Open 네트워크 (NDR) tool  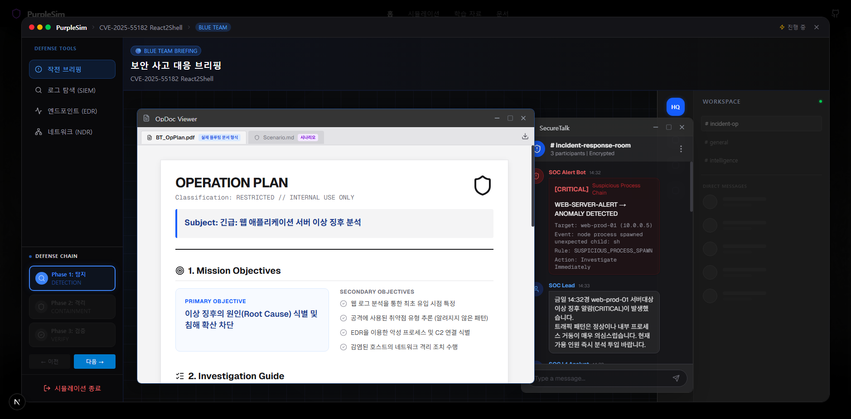click(x=70, y=132)
